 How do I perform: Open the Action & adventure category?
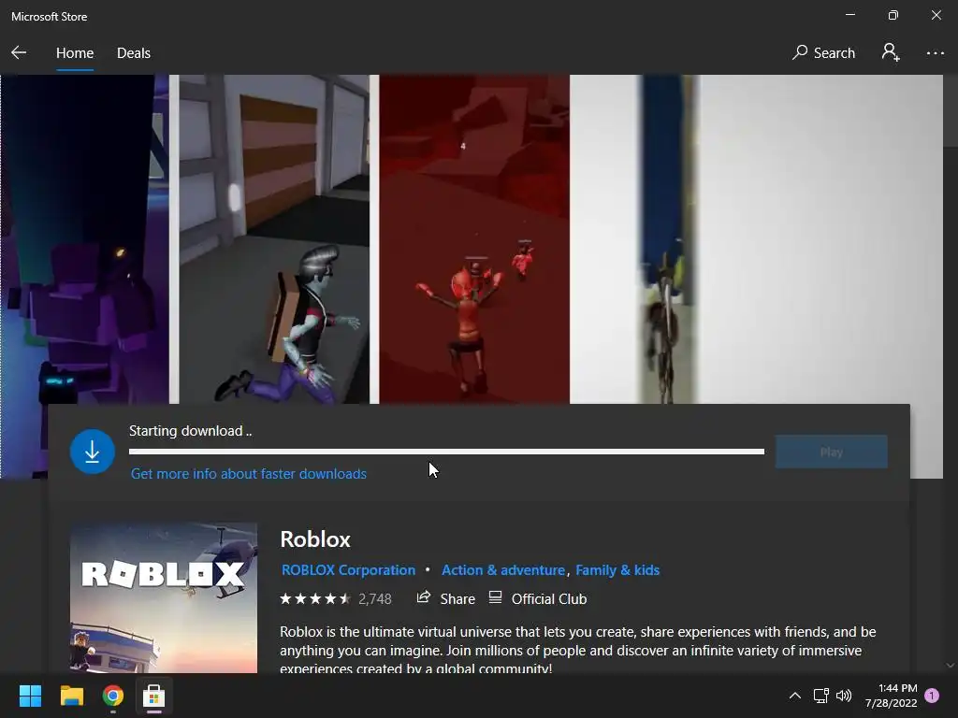(502, 570)
